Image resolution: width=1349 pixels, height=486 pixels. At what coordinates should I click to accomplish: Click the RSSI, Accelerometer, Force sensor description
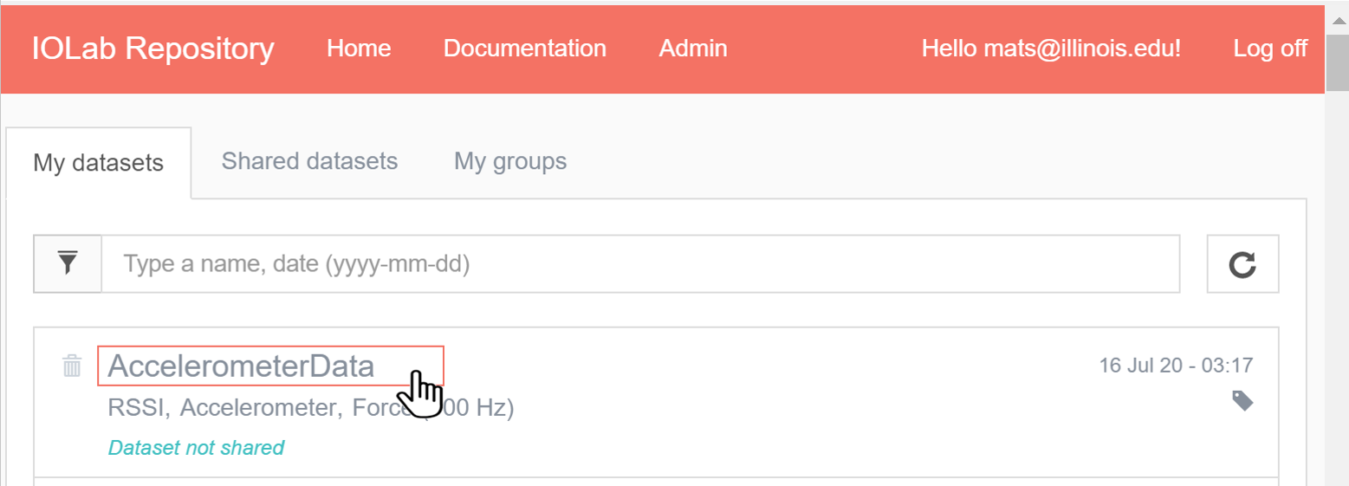point(311,407)
